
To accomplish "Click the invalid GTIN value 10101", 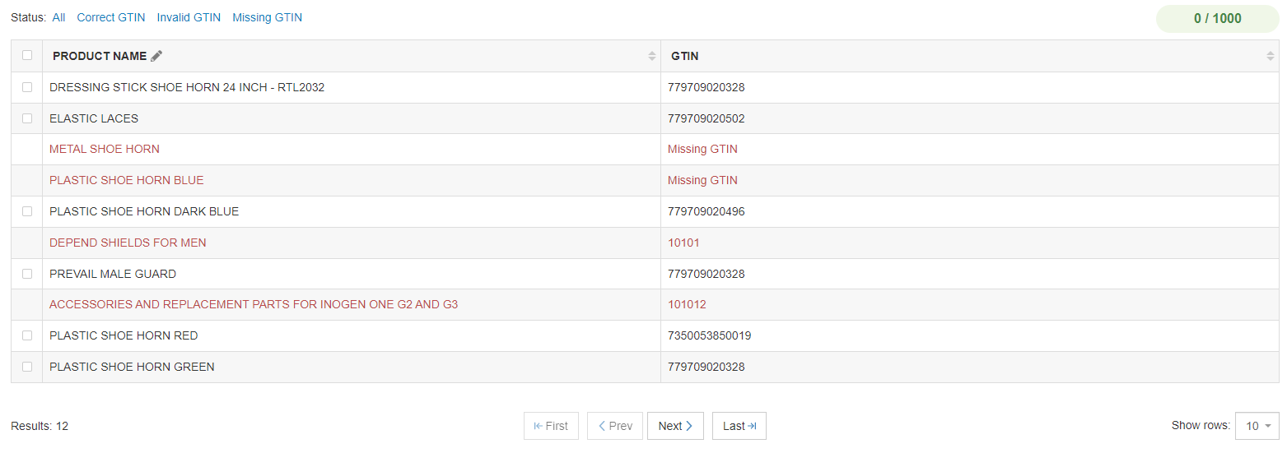I will click(x=683, y=243).
